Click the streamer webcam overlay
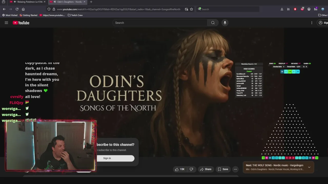Viewport: 328px width, 184px height. (51, 146)
